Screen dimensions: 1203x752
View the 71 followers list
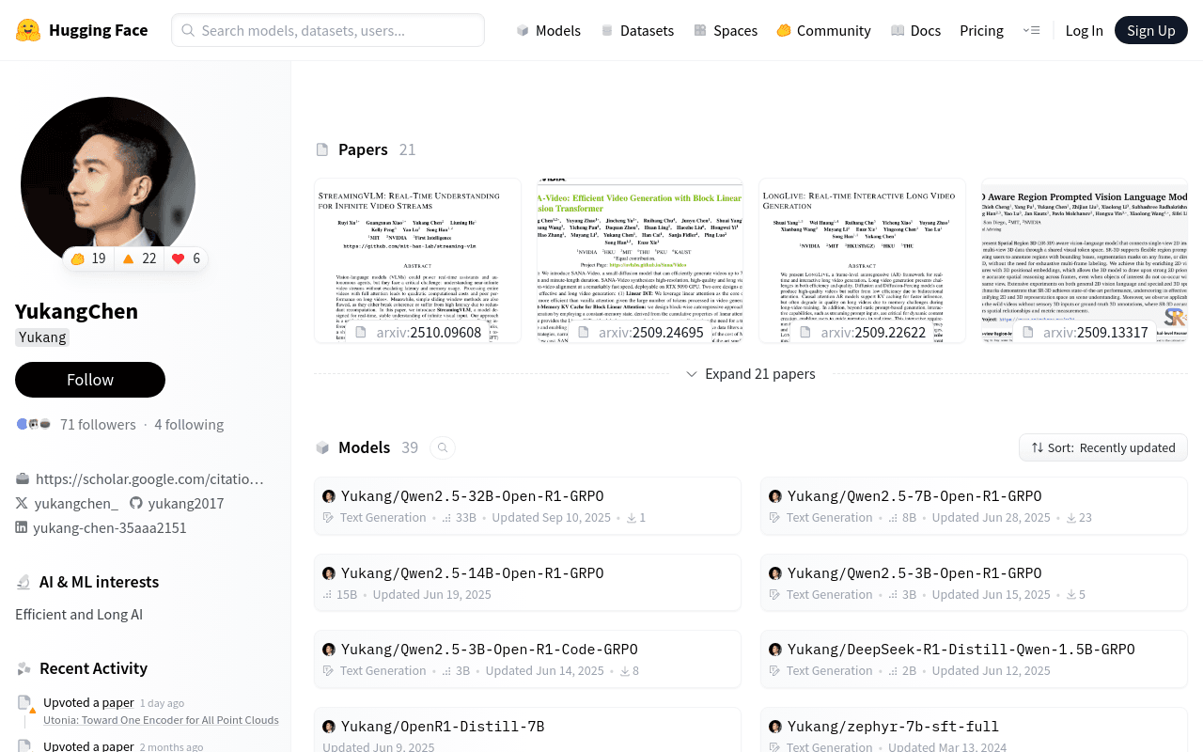(98, 424)
